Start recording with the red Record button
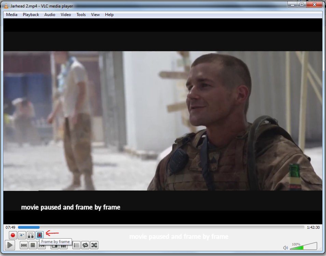 (13, 235)
